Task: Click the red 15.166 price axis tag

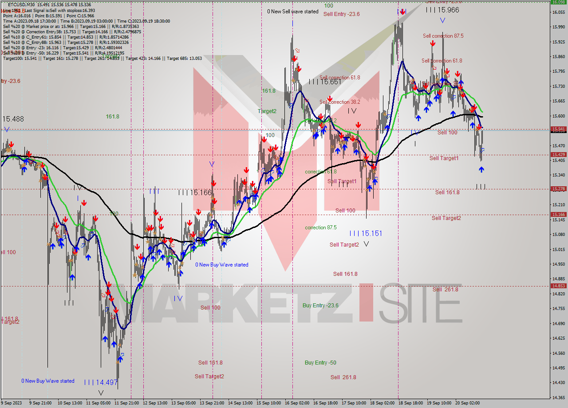Action: coord(558,215)
